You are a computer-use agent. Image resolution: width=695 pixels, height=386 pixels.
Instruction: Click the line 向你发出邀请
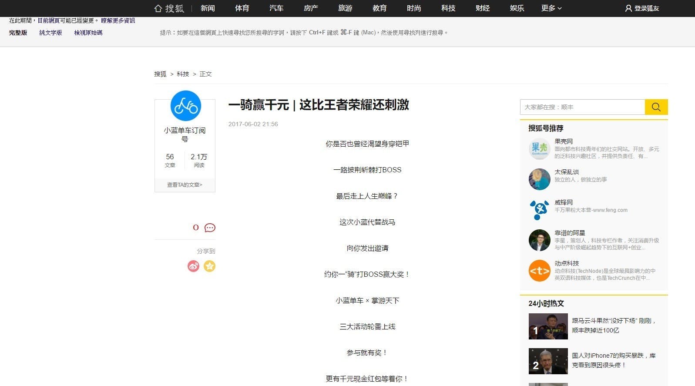click(367, 248)
